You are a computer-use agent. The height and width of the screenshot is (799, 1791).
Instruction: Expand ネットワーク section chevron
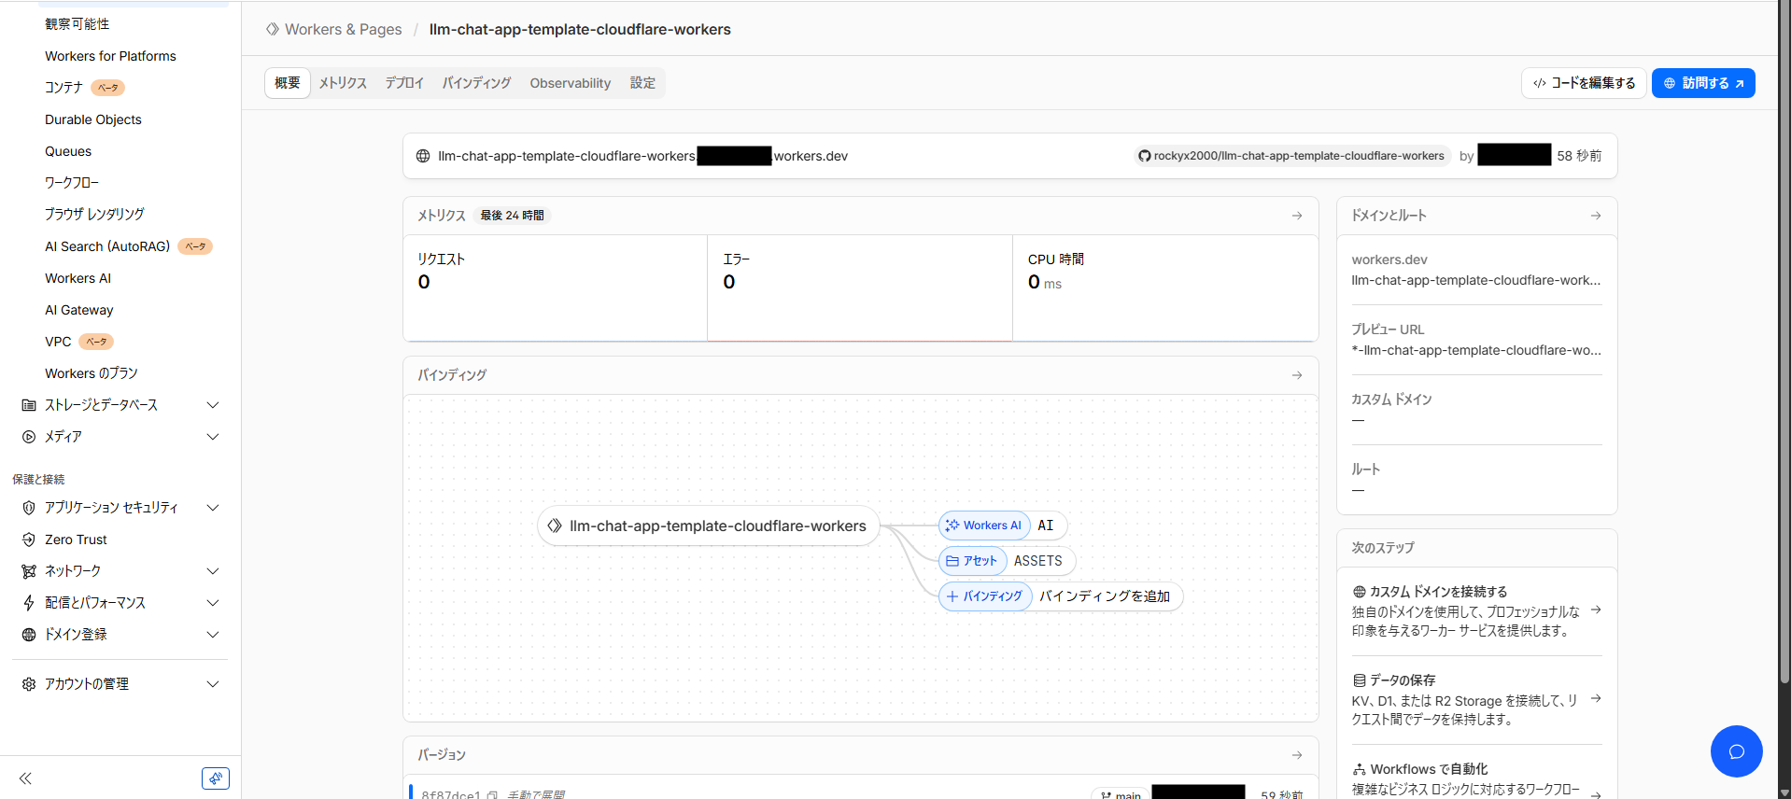pyautogui.click(x=213, y=571)
